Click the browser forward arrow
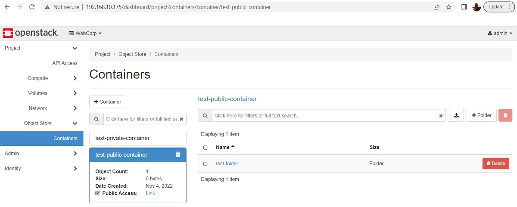The height and width of the screenshot is (207, 517). (19, 7)
